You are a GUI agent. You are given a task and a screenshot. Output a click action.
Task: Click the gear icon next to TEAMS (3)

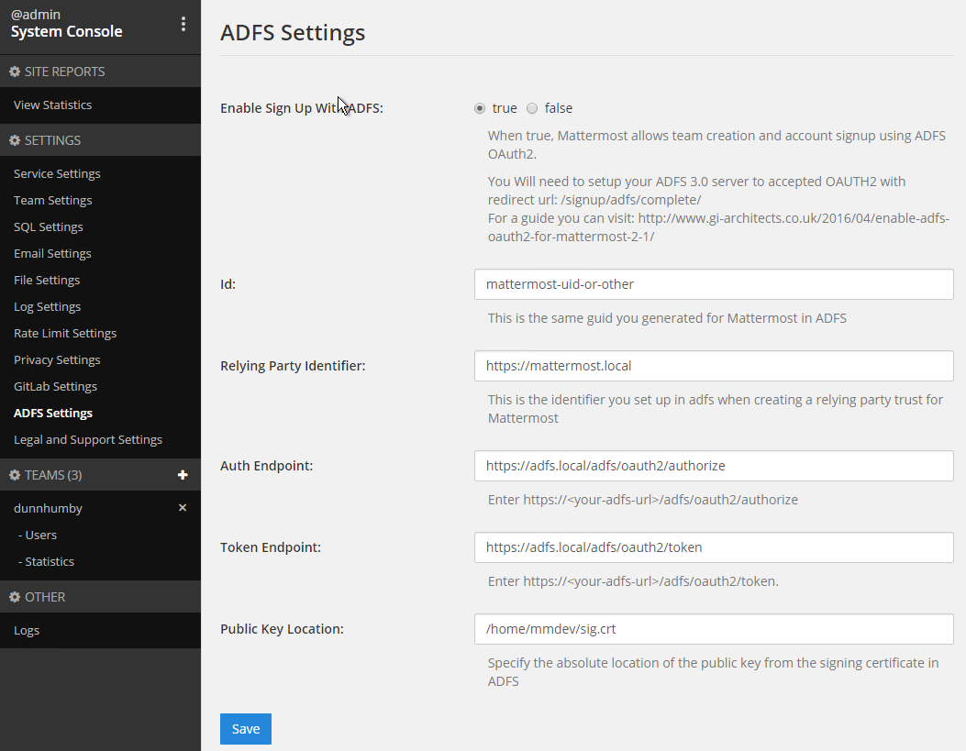pyautogui.click(x=15, y=475)
